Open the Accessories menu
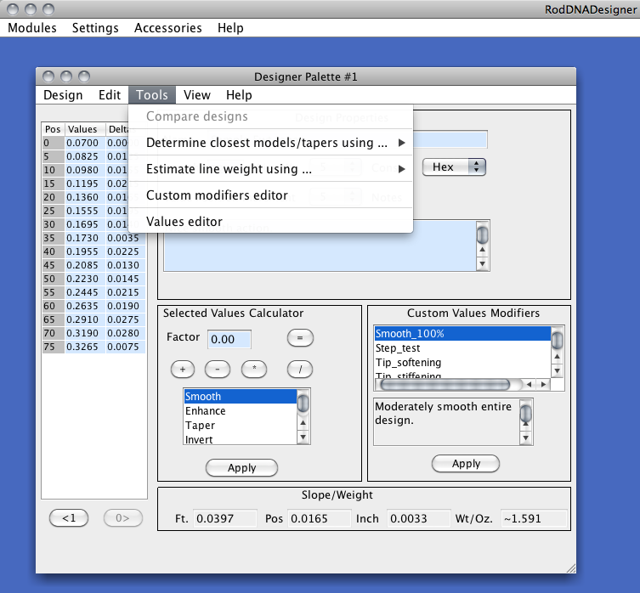640x593 pixels. 167,28
